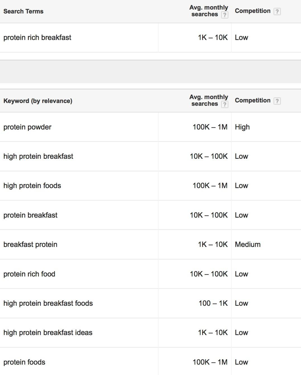Select "high protein breakfast foods" keyword

click(x=48, y=303)
